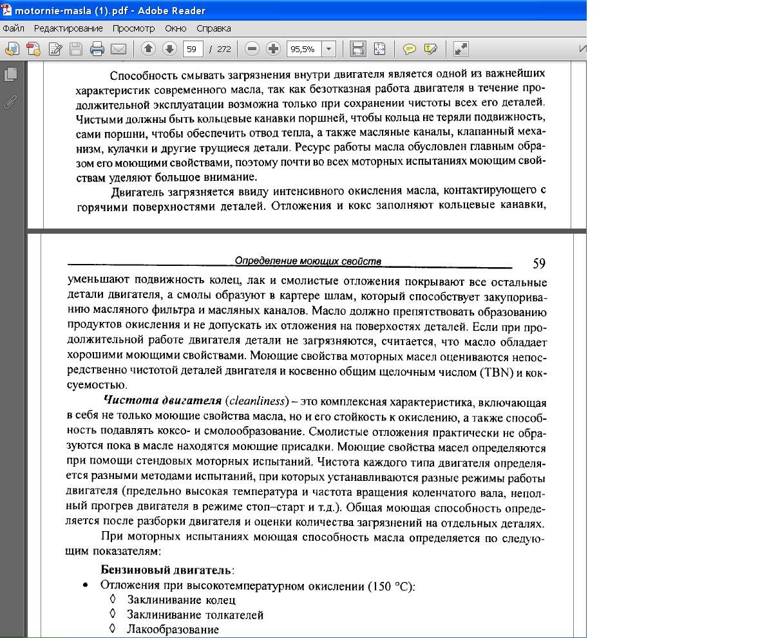Click the fit one full page icon
Viewport: 769px width, 638px height.
[379, 49]
